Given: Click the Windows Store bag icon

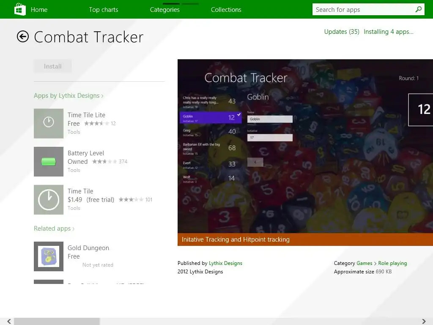Looking at the screenshot, I should 20,9.
